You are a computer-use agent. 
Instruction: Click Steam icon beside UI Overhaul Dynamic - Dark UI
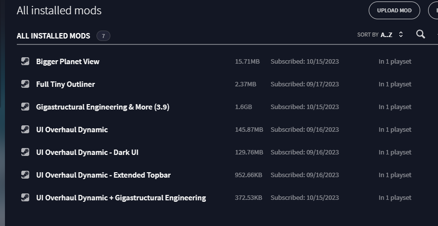point(25,152)
